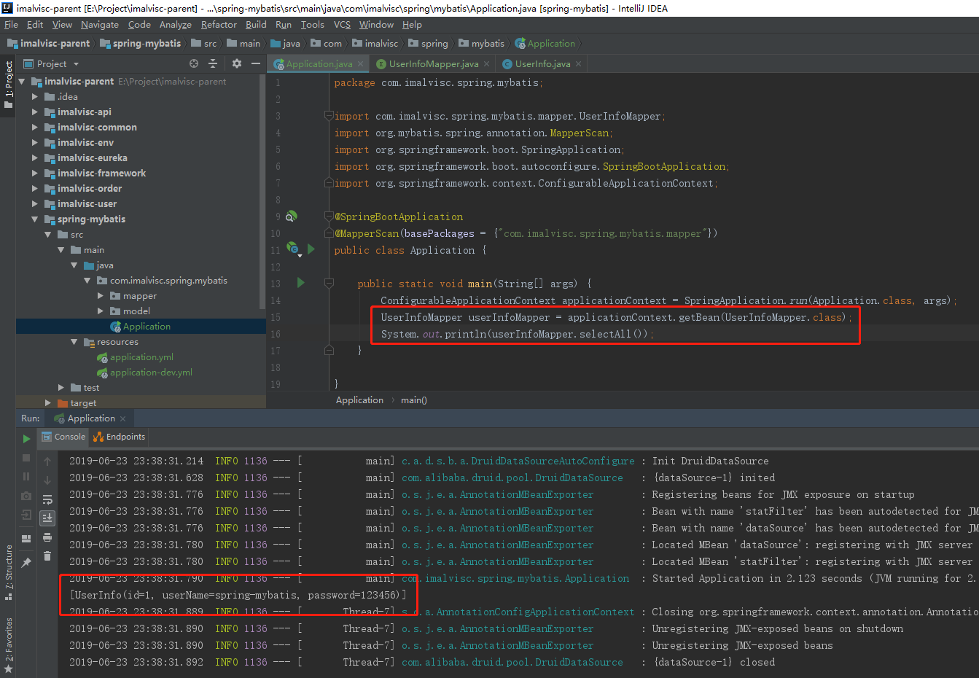The height and width of the screenshot is (678, 979).
Task: Expand the imalvisc-eureka module node
Action: coord(34,158)
